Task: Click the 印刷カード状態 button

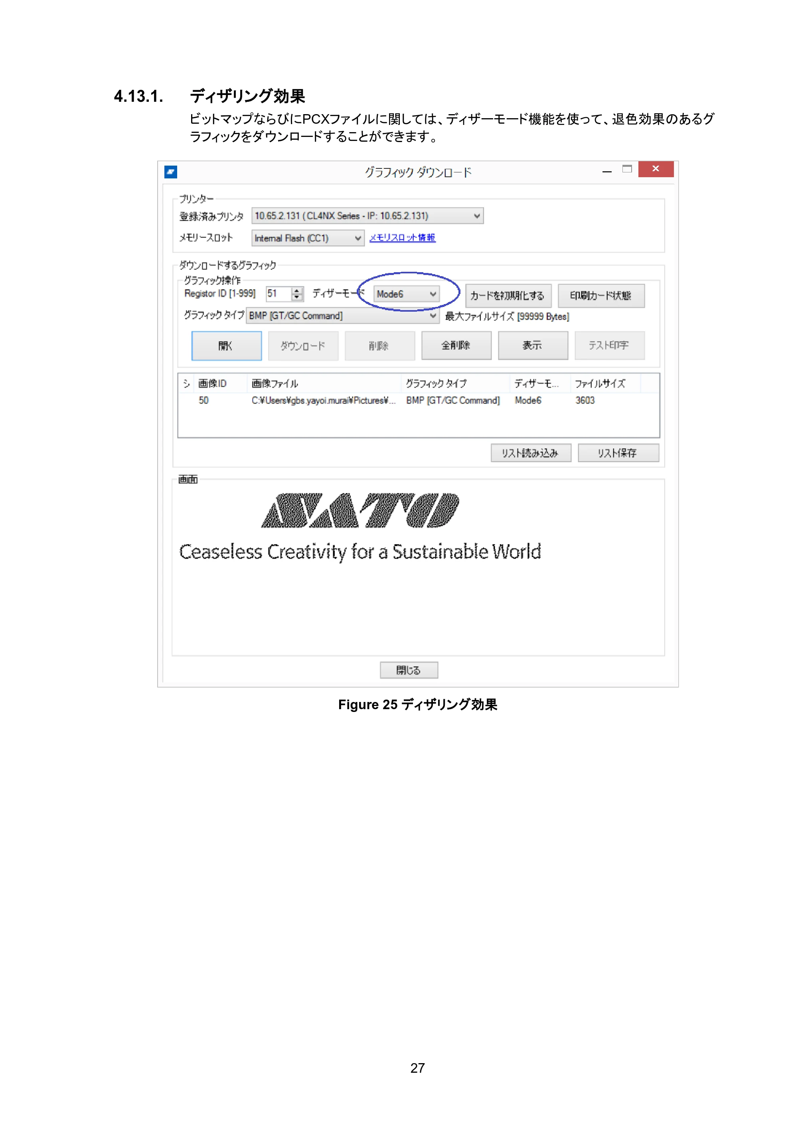Action: tap(601, 296)
